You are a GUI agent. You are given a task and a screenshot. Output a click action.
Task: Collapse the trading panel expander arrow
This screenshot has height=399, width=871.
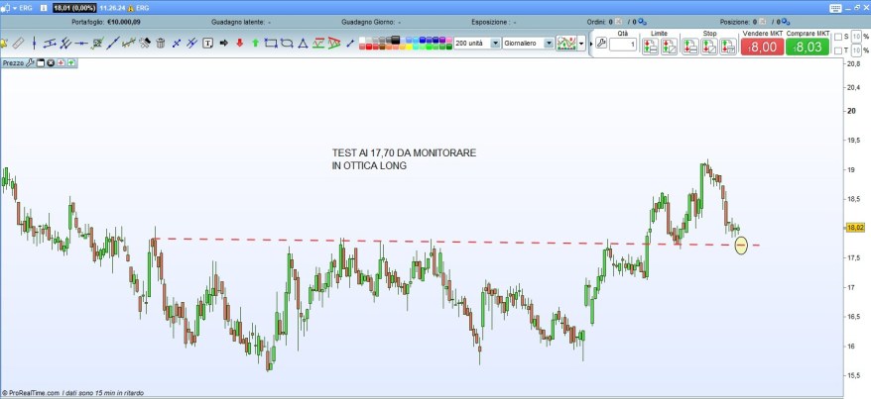tap(591, 44)
